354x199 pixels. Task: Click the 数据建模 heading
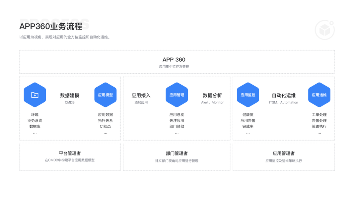pyautogui.click(x=70, y=96)
